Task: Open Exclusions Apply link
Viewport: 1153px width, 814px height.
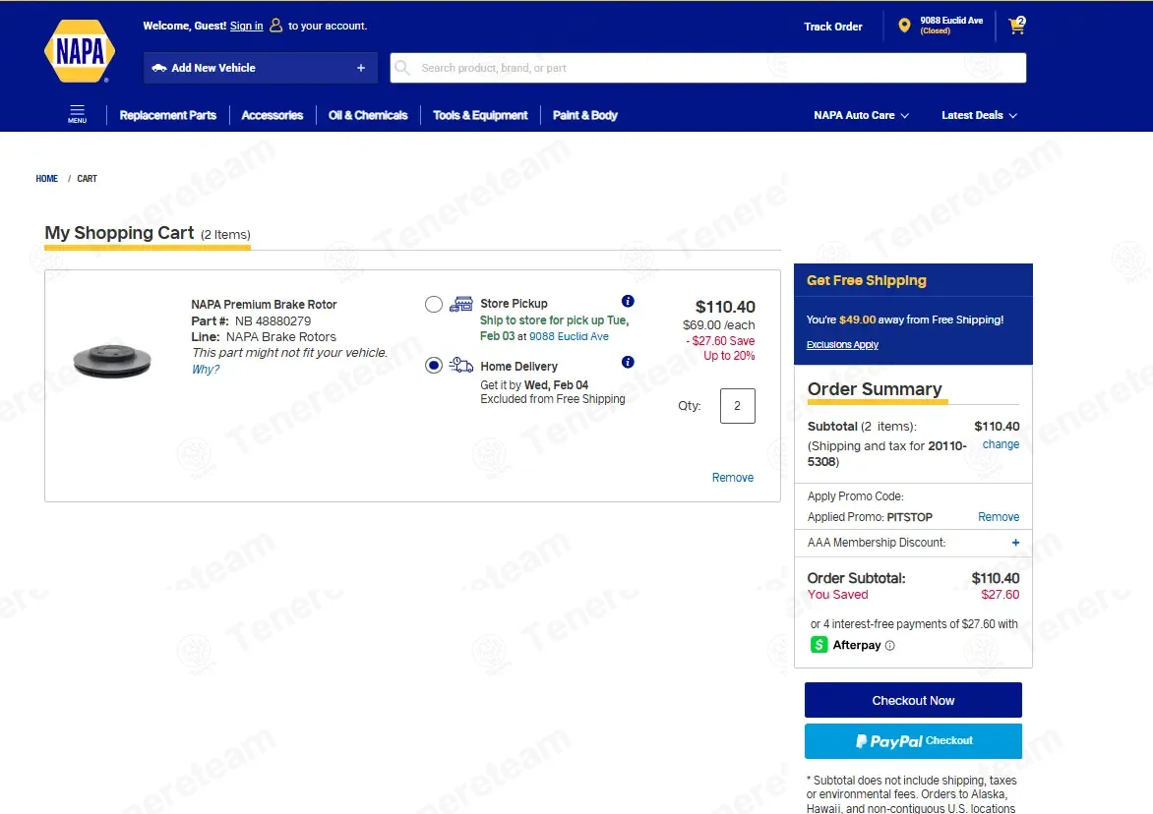Action: 842,344
